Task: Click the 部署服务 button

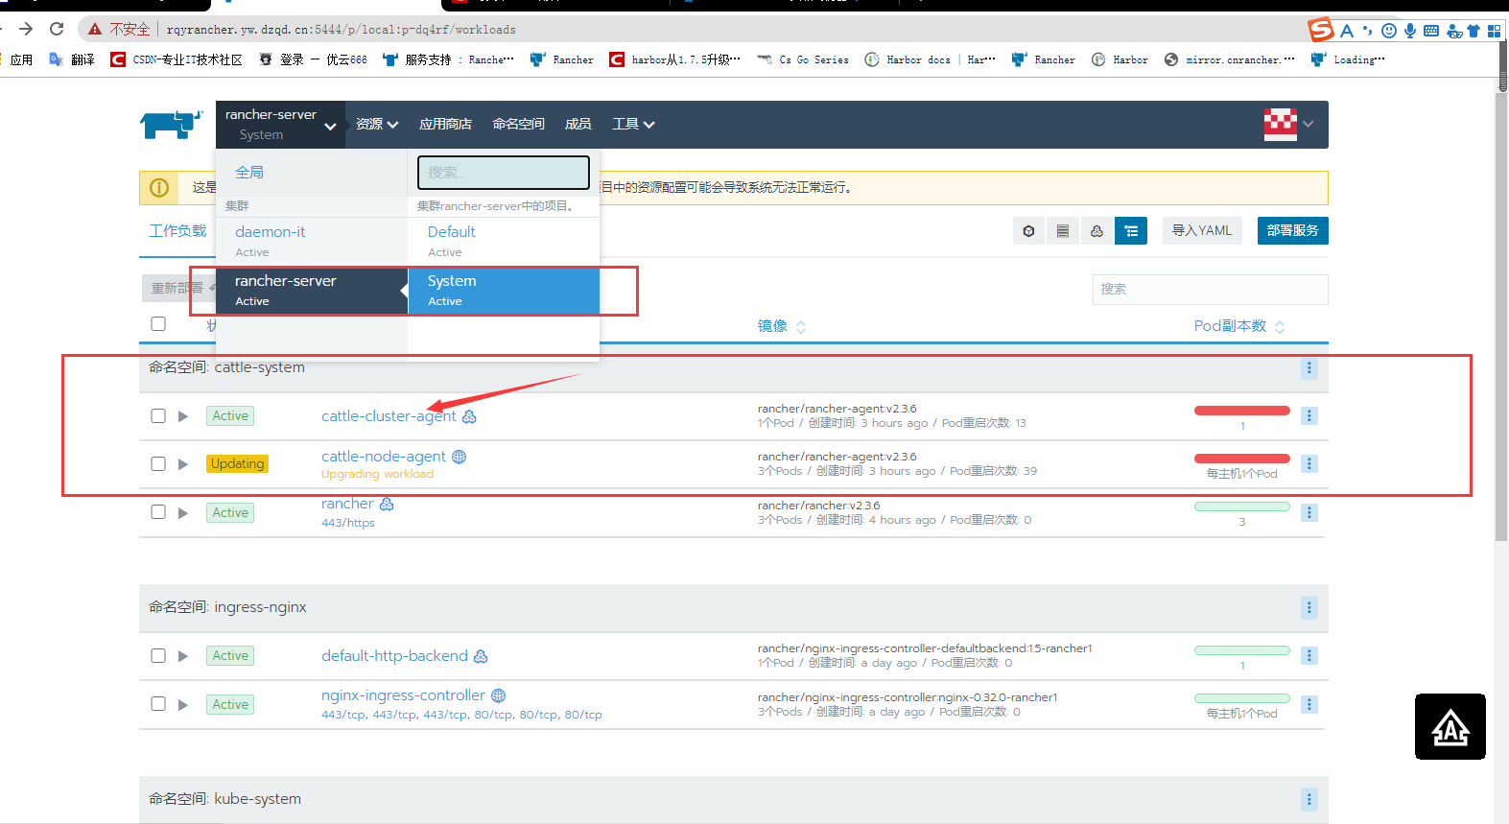Action: 1293,231
